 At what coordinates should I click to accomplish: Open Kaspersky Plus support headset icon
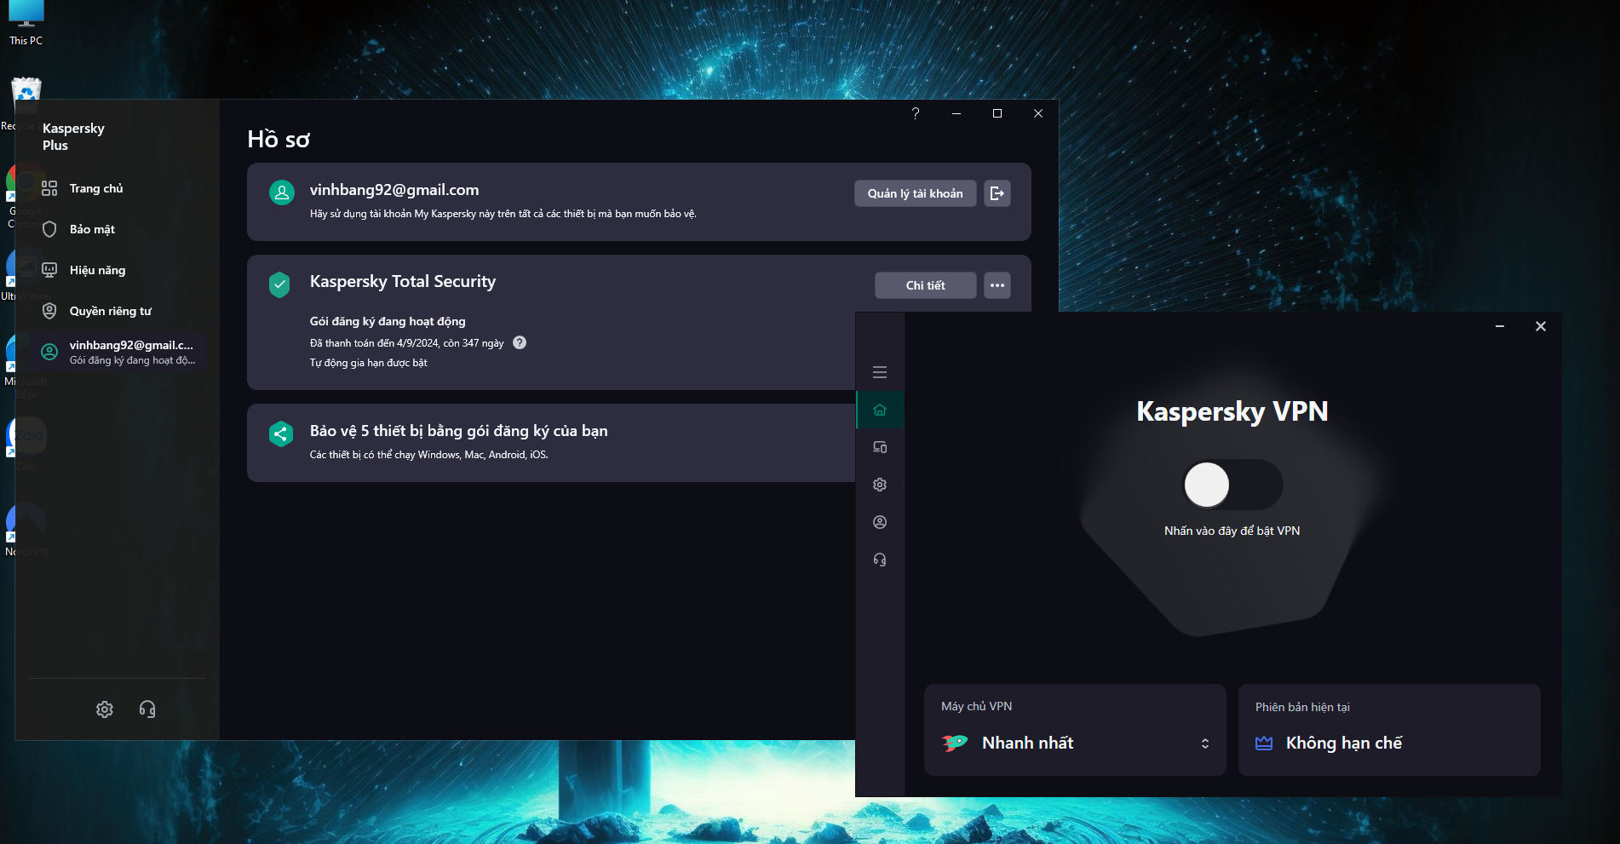(147, 709)
